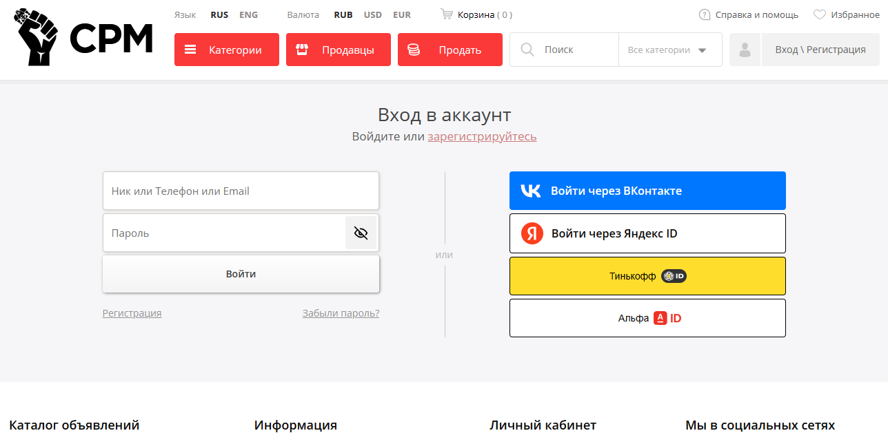Screen dimensions: 888x444
Task: Click Вход \ Регистрация button
Action: coord(820,50)
